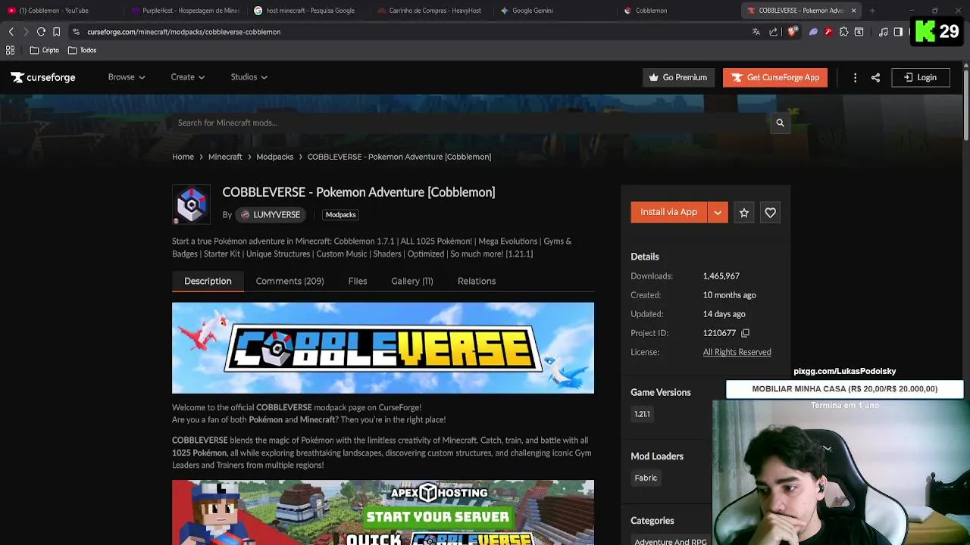The width and height of the screenshot is (970, 545).
Task: Go to Modpacks breadcrumb link
Action: coord(274,157)
